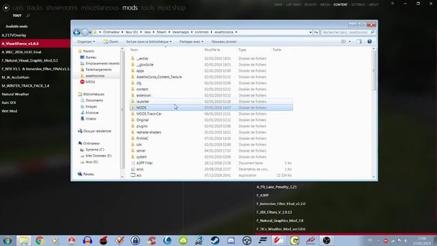
Task: Open the address bar previous locations dropdown
Action: [x=311, y=32]
